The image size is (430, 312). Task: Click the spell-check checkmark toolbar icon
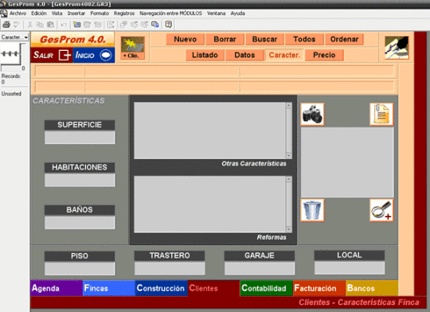(17, 25)
